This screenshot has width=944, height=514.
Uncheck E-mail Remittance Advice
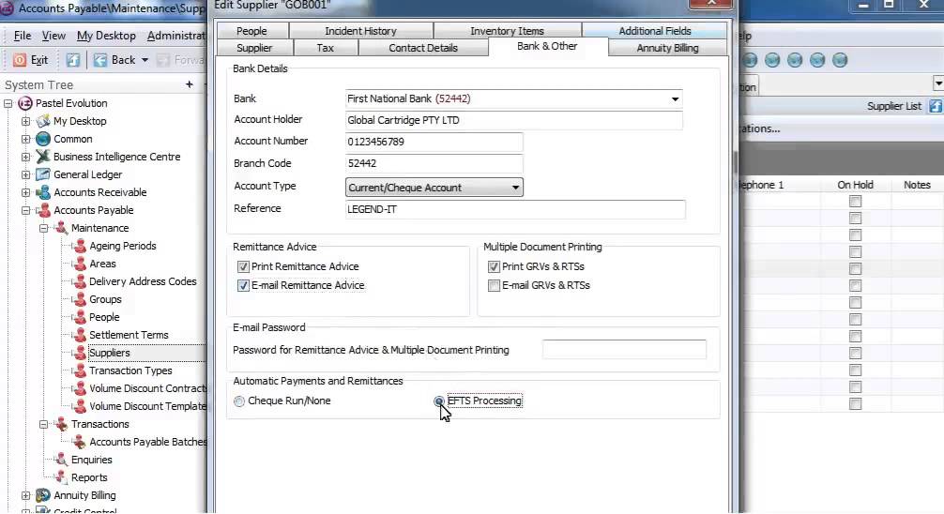point(243,285)
